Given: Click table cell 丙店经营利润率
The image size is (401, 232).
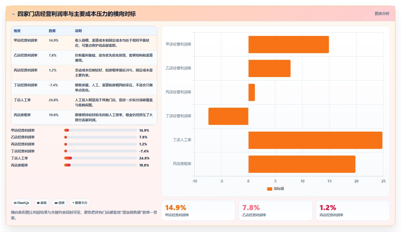Looking at the screenshot, I should point(26,70).
